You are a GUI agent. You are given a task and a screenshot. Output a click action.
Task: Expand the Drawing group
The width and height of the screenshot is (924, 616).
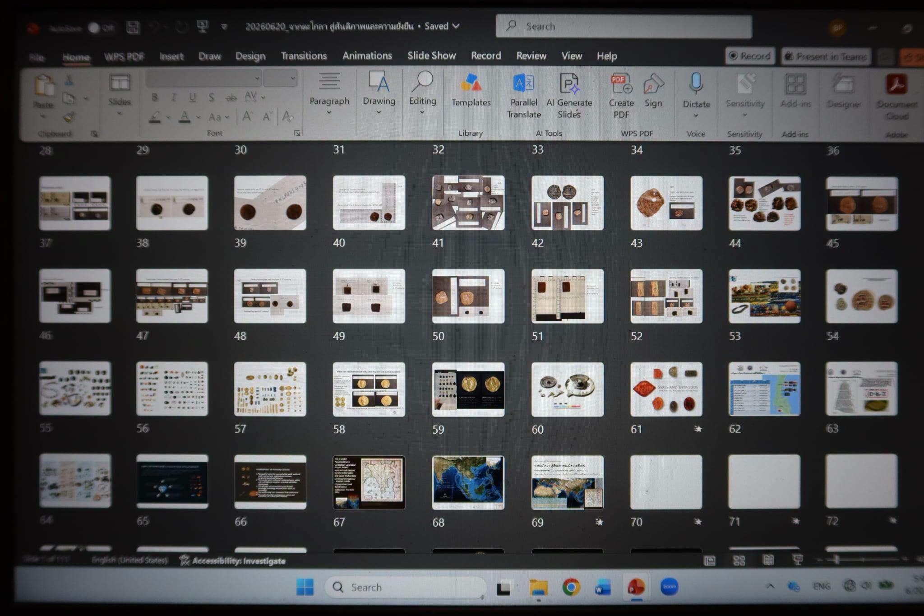(x=379, y=93)
